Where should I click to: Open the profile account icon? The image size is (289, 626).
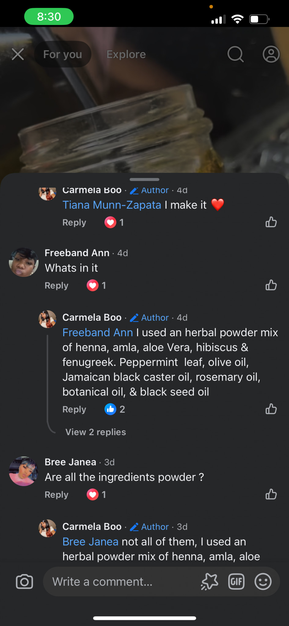[271, 54]
